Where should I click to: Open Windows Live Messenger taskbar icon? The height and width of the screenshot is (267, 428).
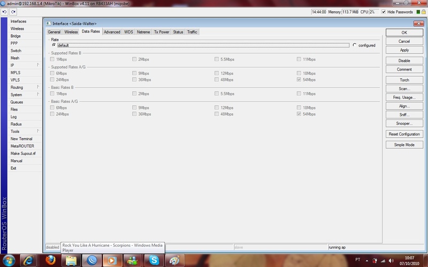click(x=133, y=261)
